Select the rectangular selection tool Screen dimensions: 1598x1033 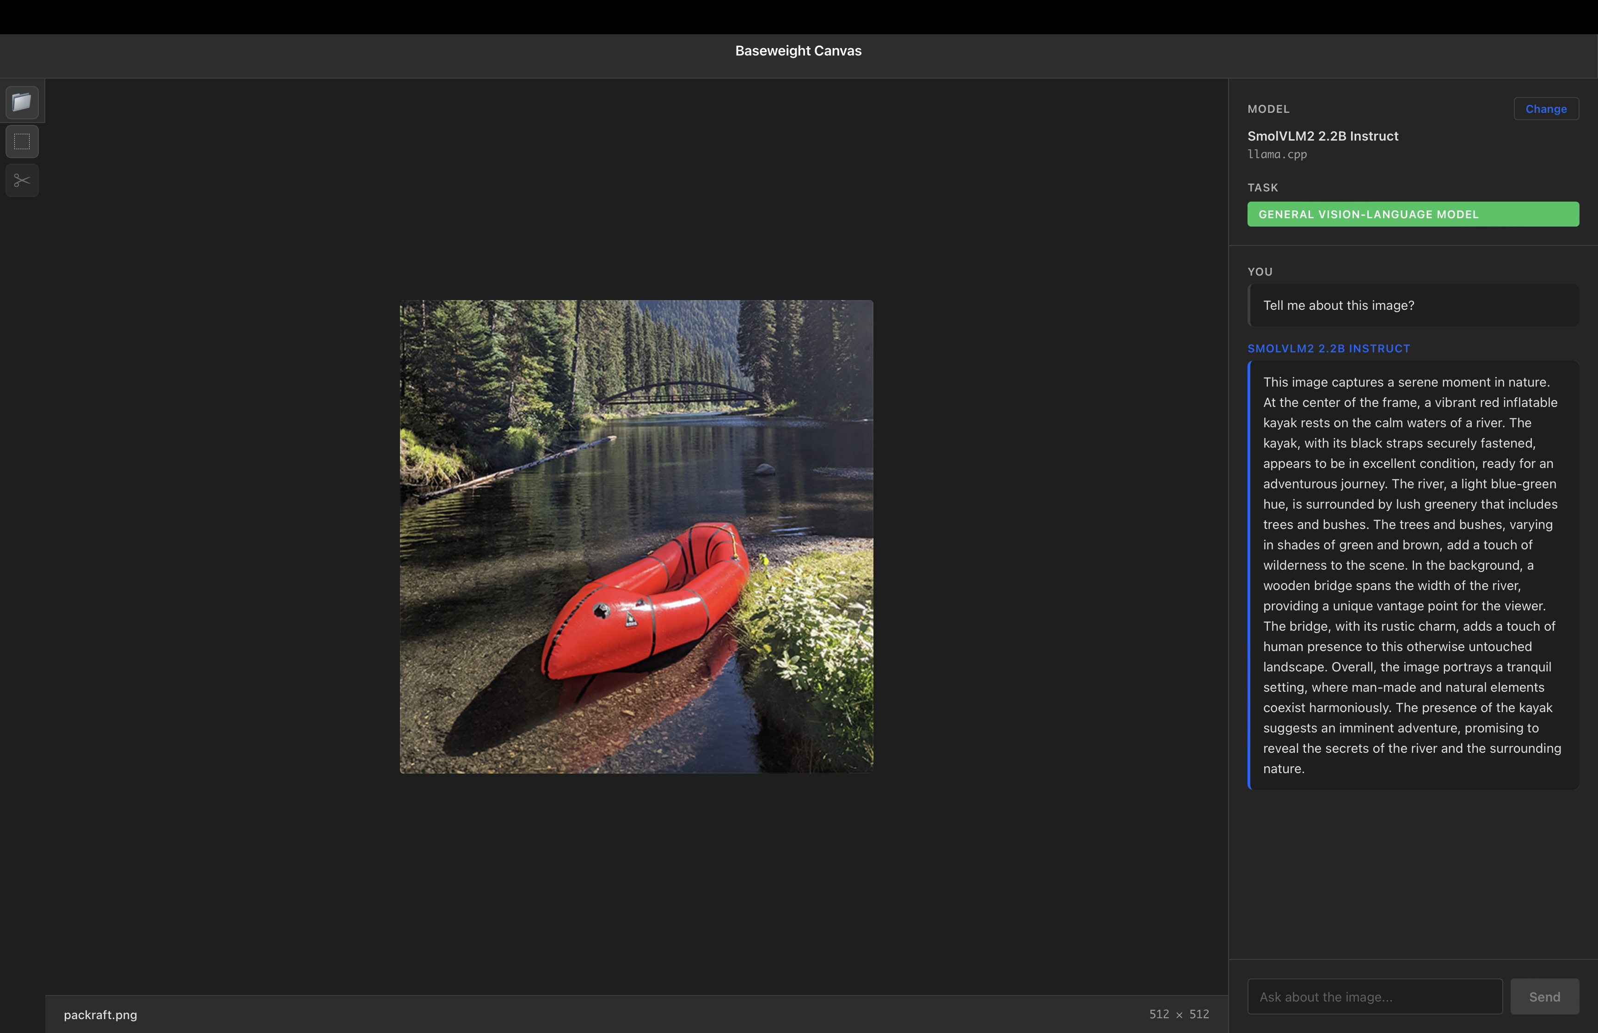coord(22,141)
